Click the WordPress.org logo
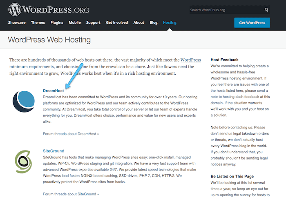Viewport: 286px width, 197px height. coord(49,9)
